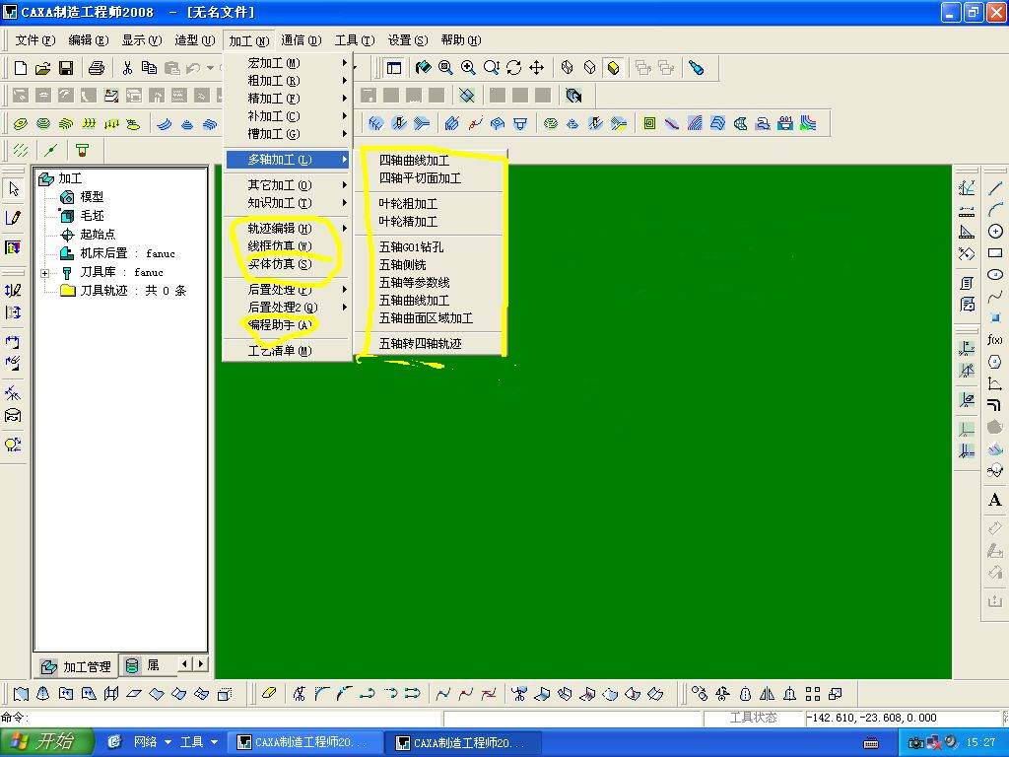The image size is (1009, 757).
Task: Expand the 刀具库 tree node
Action: coord(44,273)
